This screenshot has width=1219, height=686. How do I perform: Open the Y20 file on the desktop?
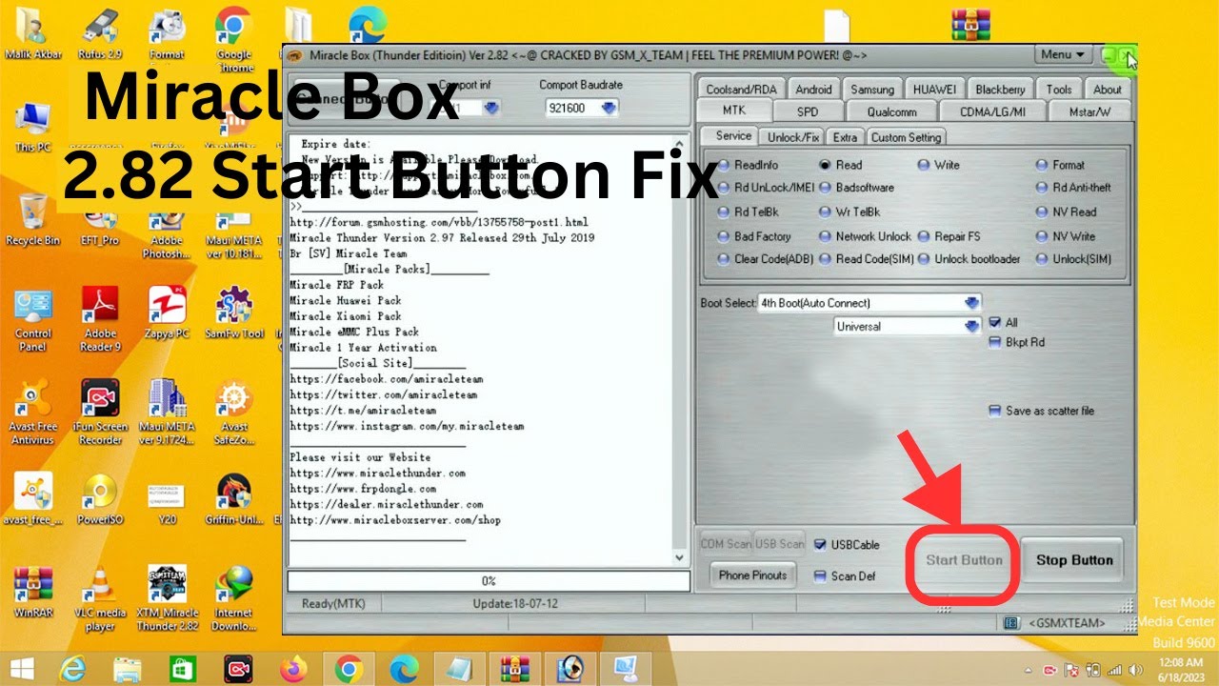tap(167, 500)
